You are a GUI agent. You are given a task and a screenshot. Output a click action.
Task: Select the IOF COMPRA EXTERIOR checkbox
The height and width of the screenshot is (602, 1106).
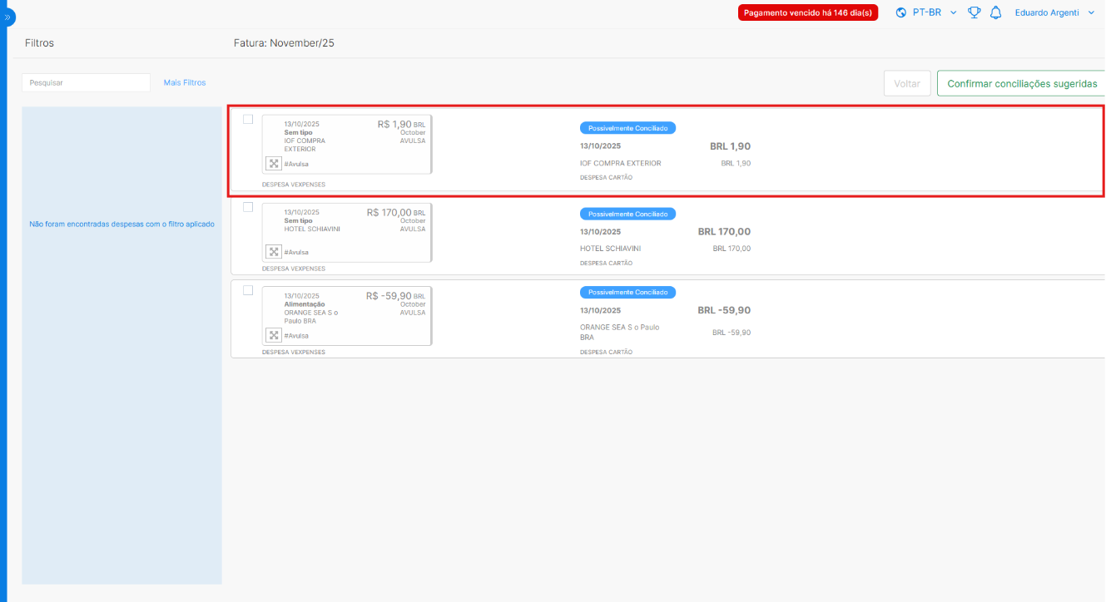pos(248,119)
